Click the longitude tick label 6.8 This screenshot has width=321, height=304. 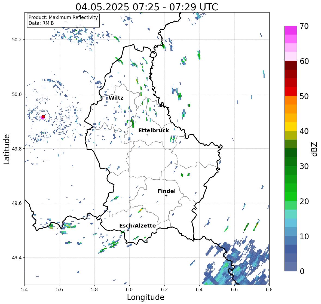269,289
